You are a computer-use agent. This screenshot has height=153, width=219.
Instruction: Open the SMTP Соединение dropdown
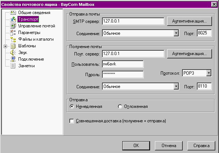click(x=176, y=33)
